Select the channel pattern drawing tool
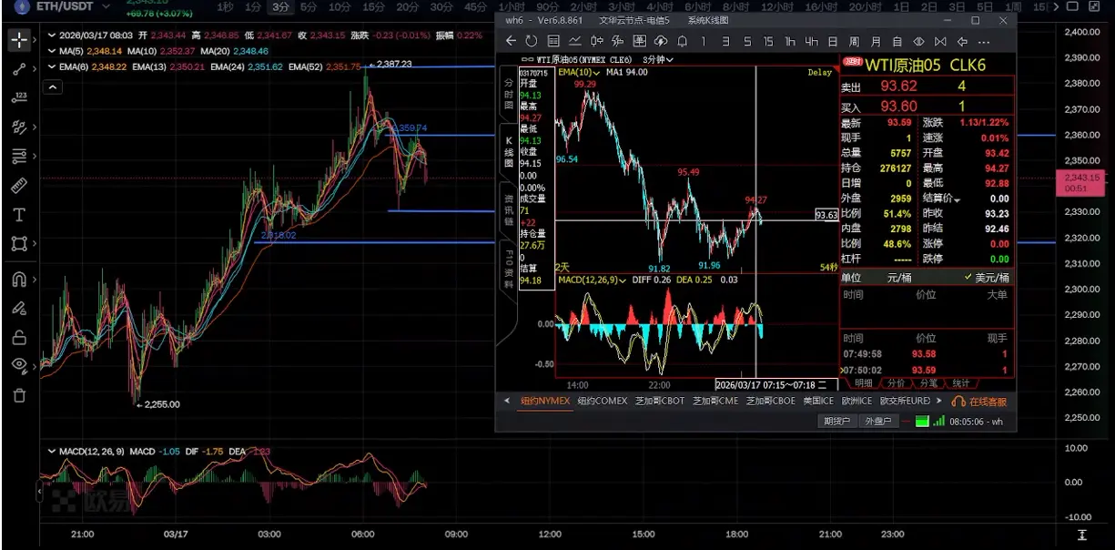This screenshot has width=1115, height=550. 19,127
